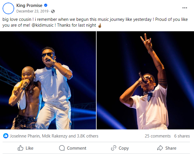Open the post options three-dot menu
Screen dimensions: 194x154
tap(185, 8)
